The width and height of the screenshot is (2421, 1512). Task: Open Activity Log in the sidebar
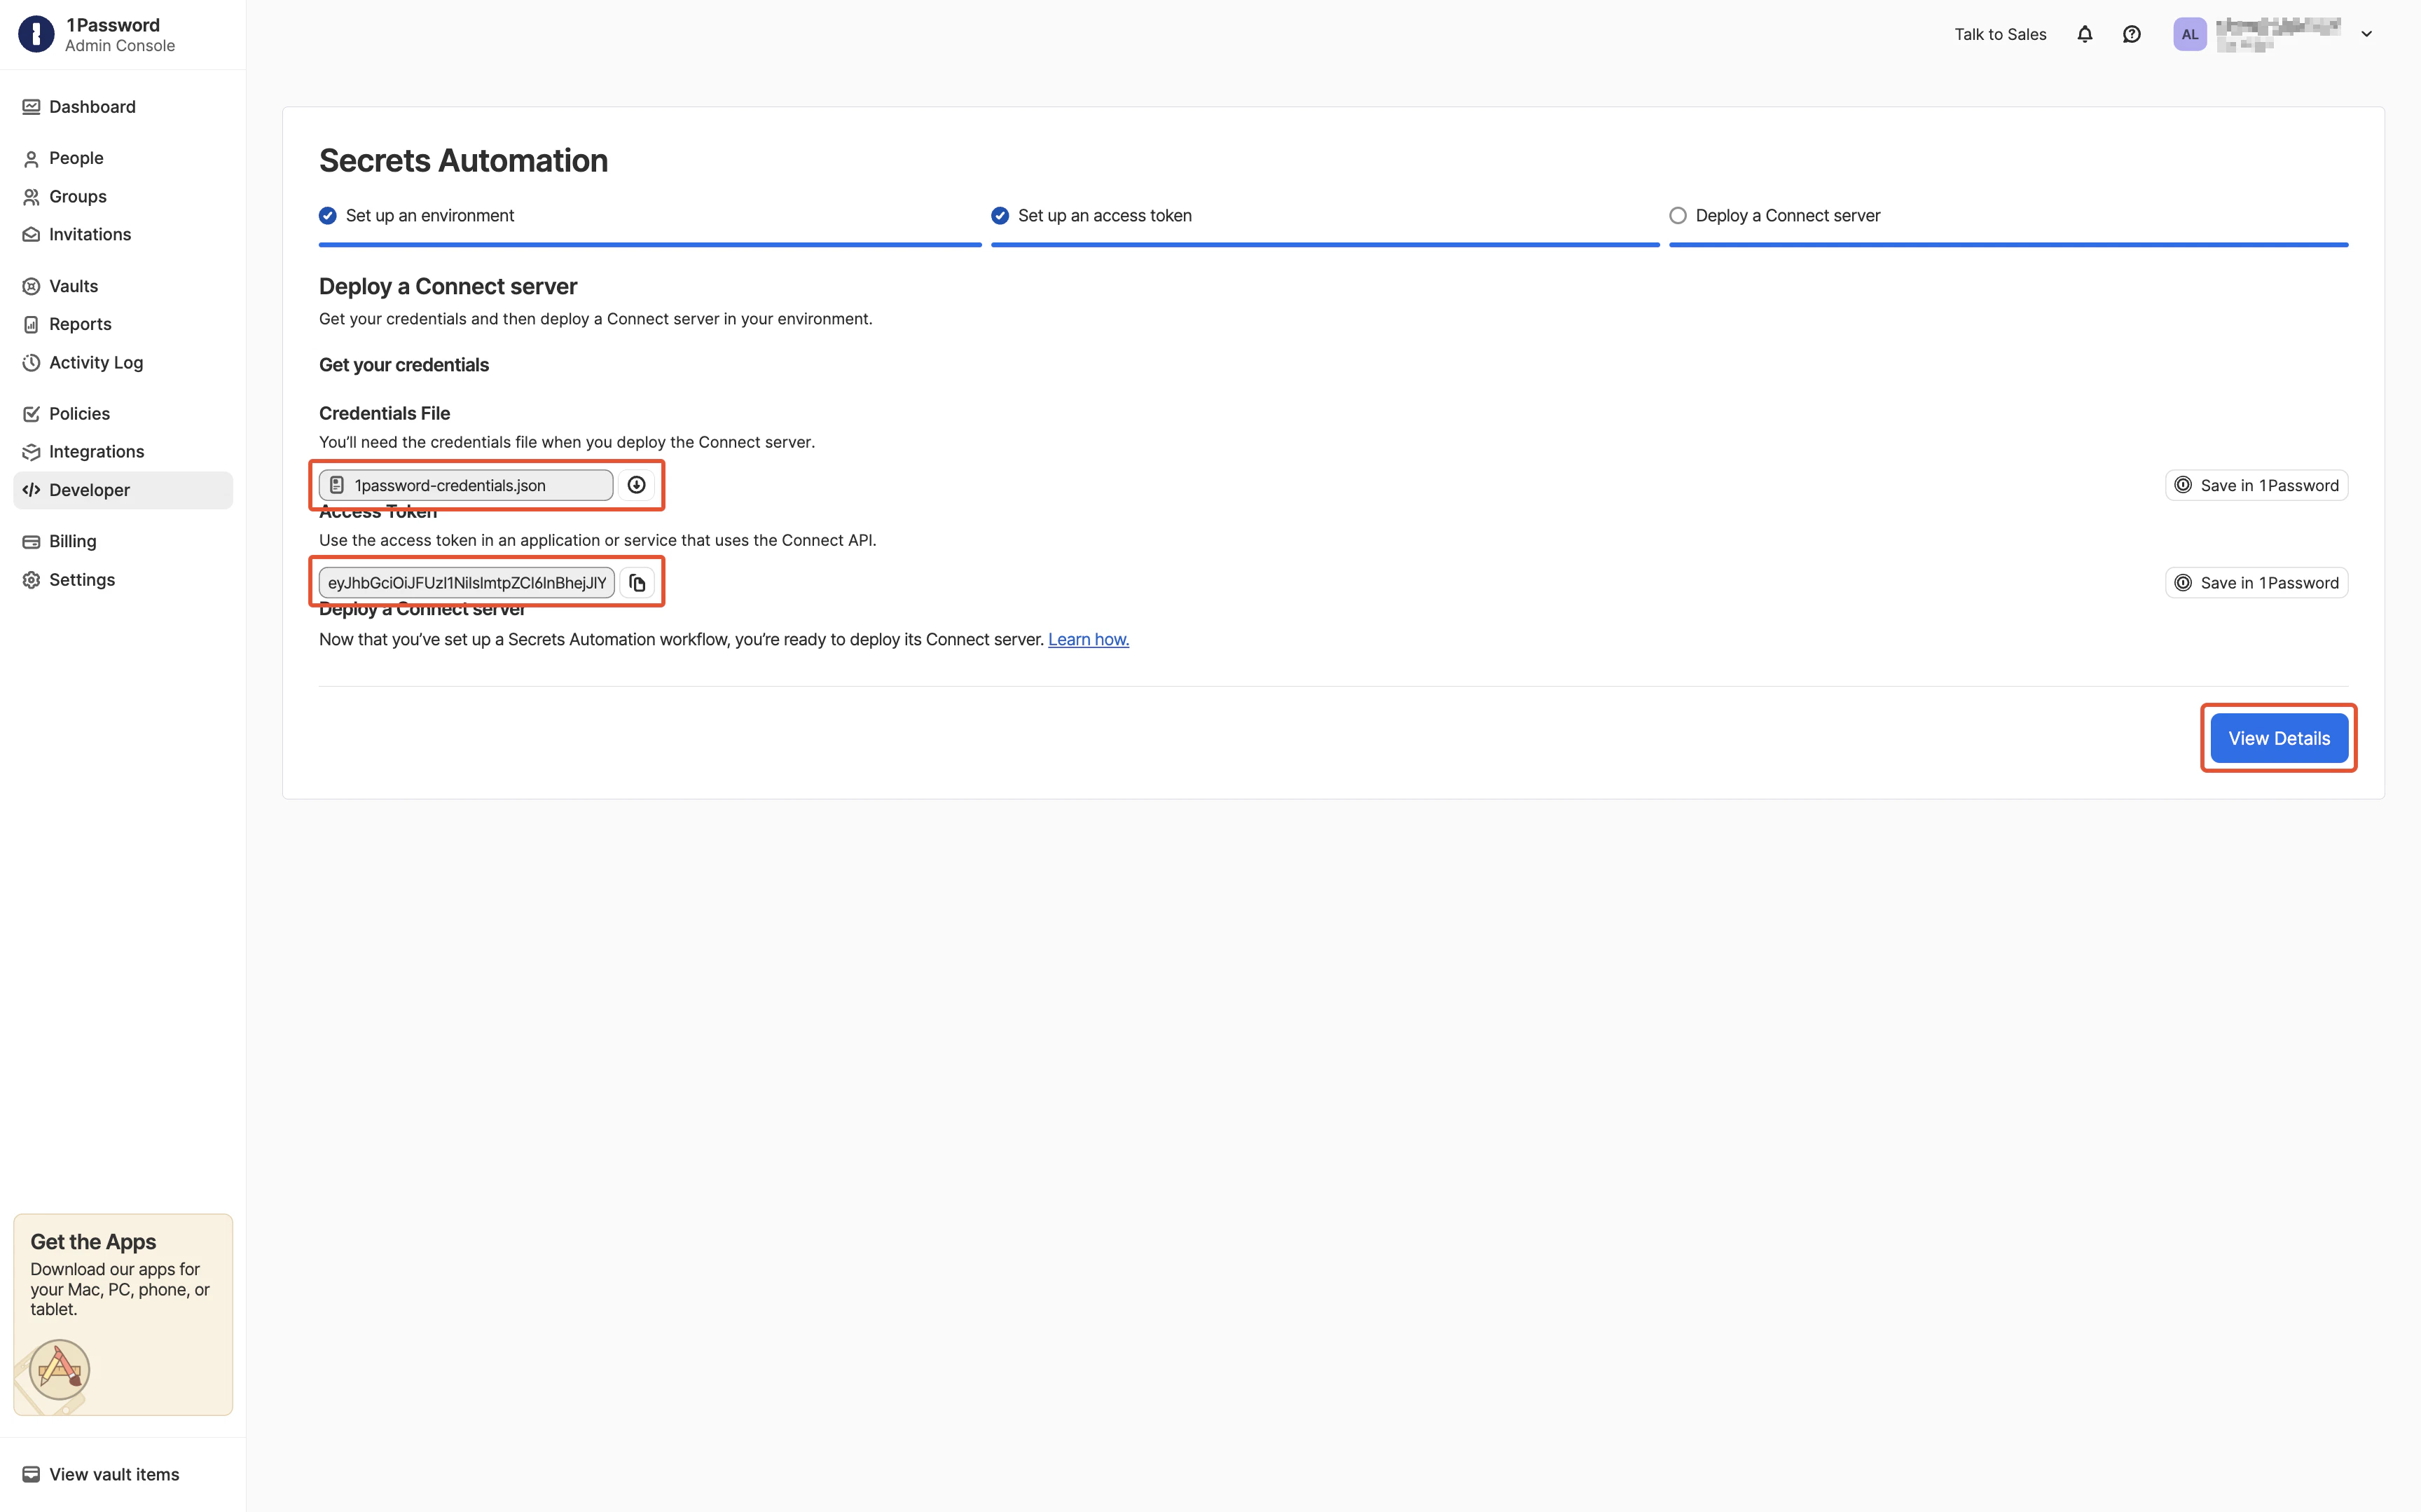coord(123,362)
